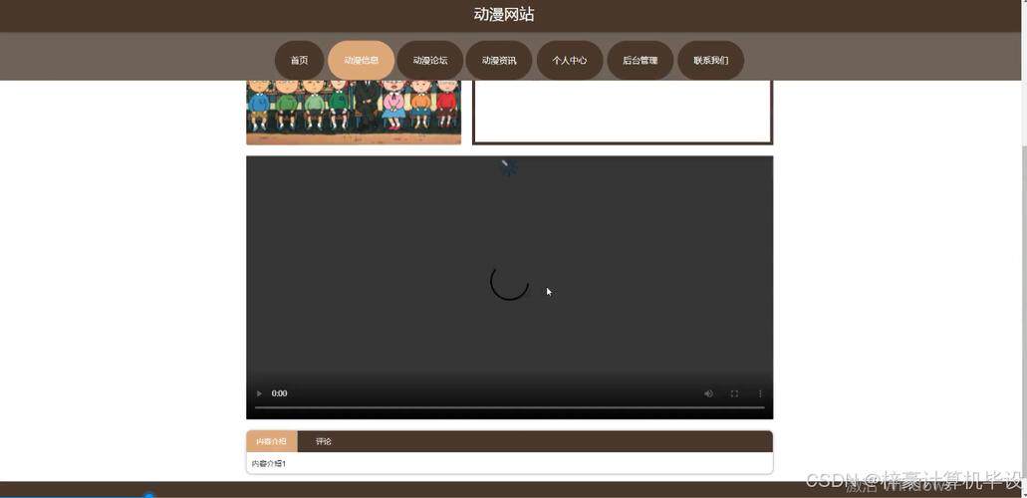Open the 动漫论坛 nav item
This screenshot has width=1027, height=498.
pos(429,61)
